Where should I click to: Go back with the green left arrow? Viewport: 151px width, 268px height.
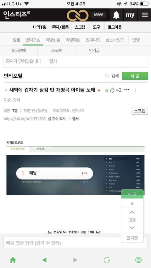click(44, 260)
